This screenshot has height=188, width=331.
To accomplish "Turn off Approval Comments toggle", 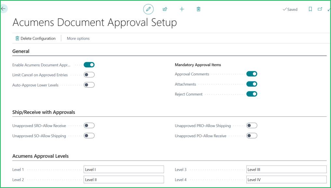I will [x=252, y=74].
